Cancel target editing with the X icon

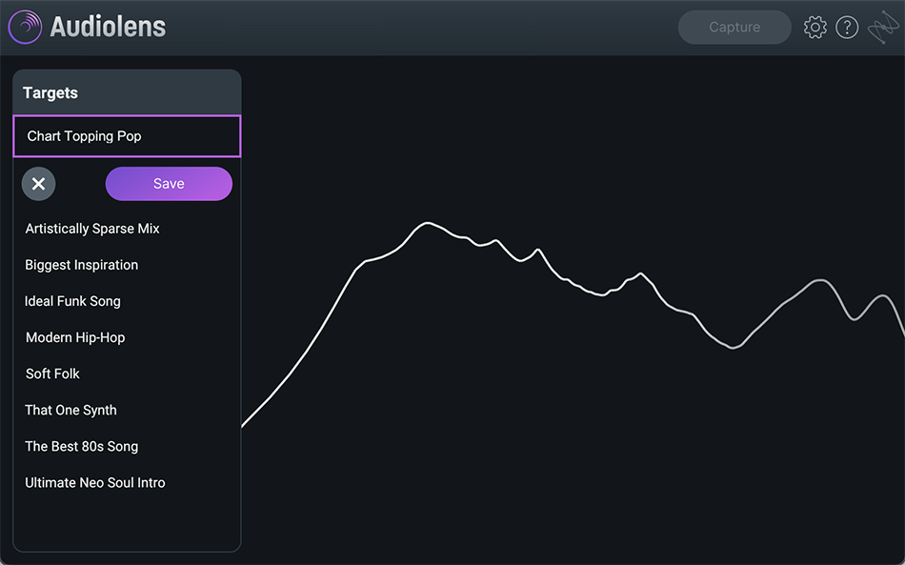coord(38,183)
